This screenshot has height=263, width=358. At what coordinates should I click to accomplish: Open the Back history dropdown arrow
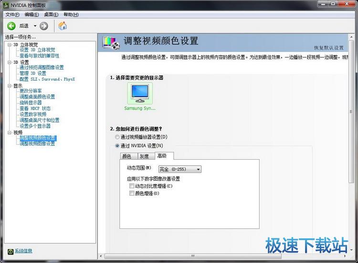[35, 26]
